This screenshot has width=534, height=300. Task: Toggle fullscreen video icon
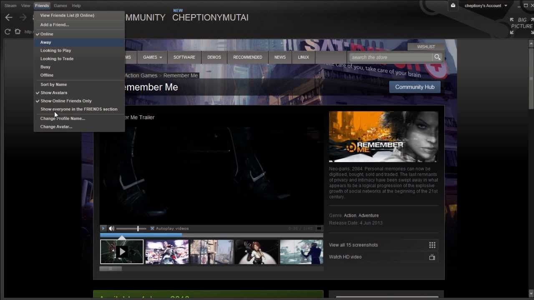pyautogui.click(x=319, y=228)
